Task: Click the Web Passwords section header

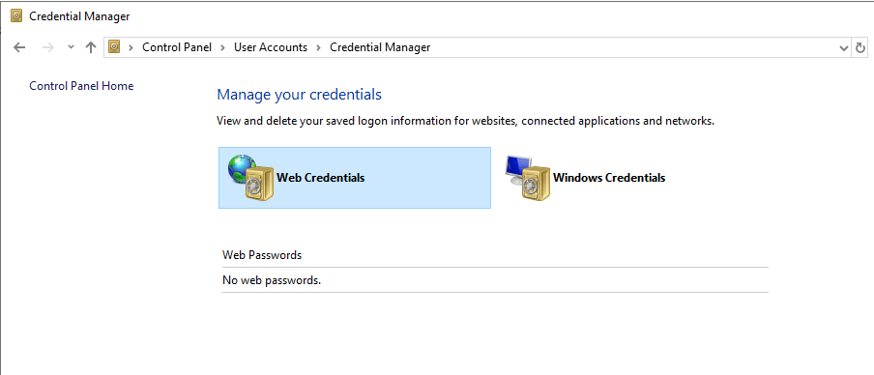Action: (x=262, y=255)
